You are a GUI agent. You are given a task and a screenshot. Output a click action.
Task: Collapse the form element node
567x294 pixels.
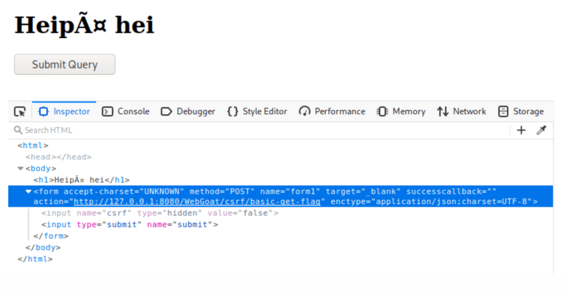click(29, 192)
